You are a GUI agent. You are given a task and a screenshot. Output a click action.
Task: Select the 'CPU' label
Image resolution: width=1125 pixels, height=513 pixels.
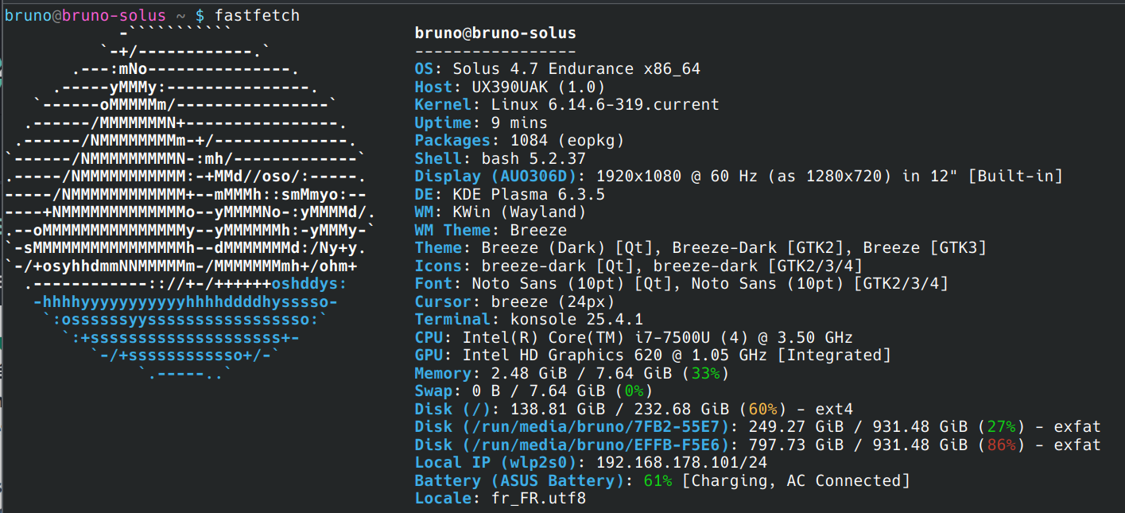click(x=429, y=337)
